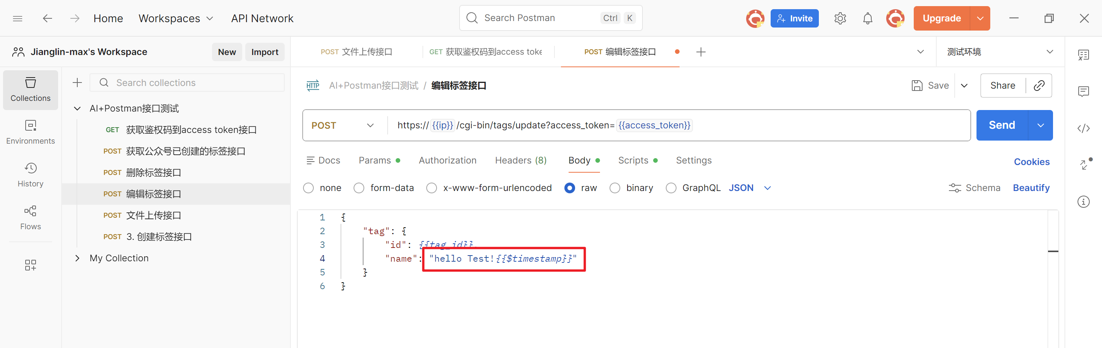Open Schema for request body
This screenshot has height=348, width=1102.
point(974,188)
